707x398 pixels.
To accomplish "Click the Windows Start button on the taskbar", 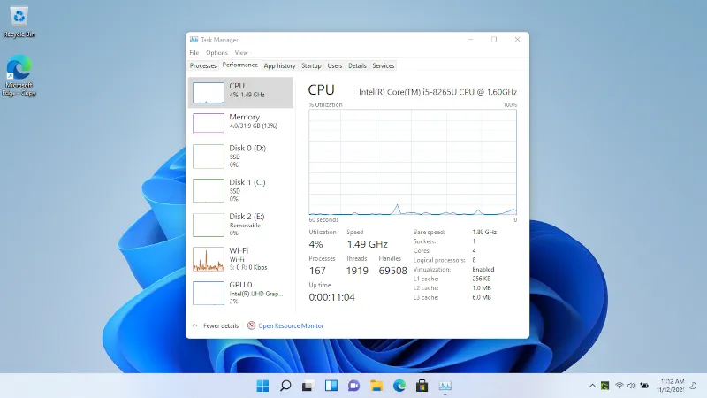I will coord(262,386).
